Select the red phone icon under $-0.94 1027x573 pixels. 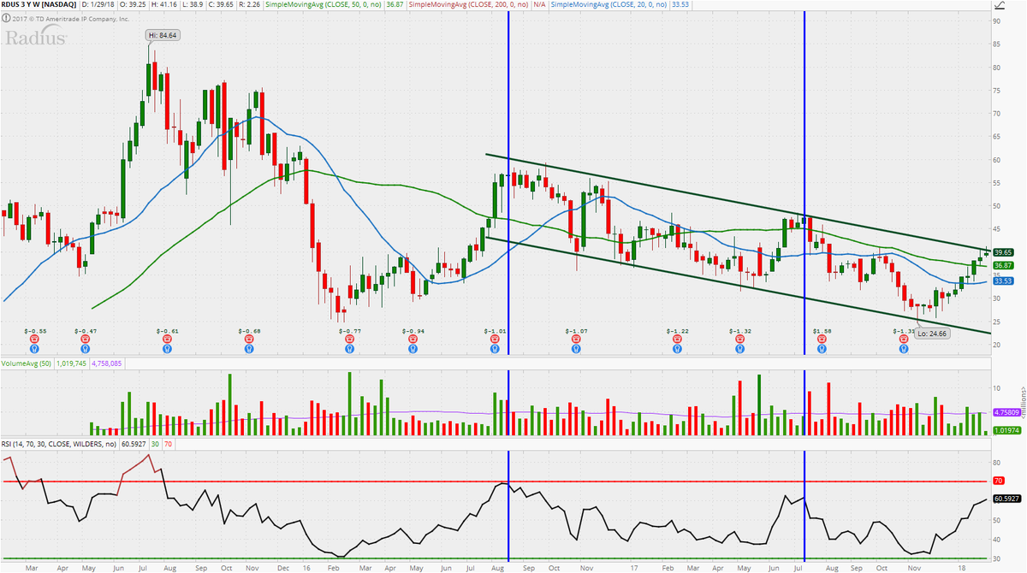413,339
